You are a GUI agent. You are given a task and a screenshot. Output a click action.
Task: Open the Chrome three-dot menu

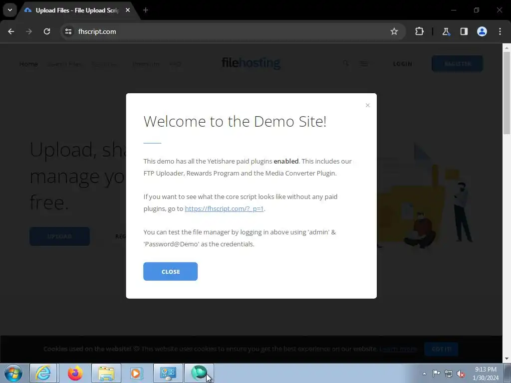coord(500,31)
